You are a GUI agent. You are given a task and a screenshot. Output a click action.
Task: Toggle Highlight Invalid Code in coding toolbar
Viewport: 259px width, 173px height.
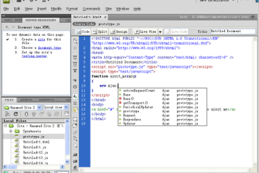pyautogui.click(x=75, y=103)
